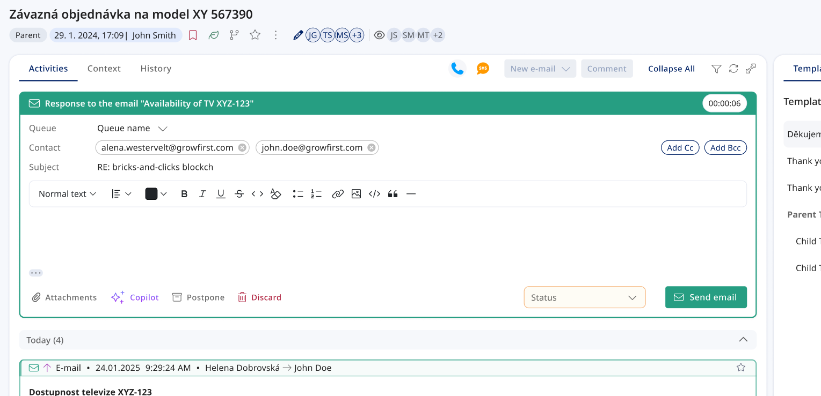
Task: Toggle the favorite star in the ticket header
Action: [x=255, y=34]
